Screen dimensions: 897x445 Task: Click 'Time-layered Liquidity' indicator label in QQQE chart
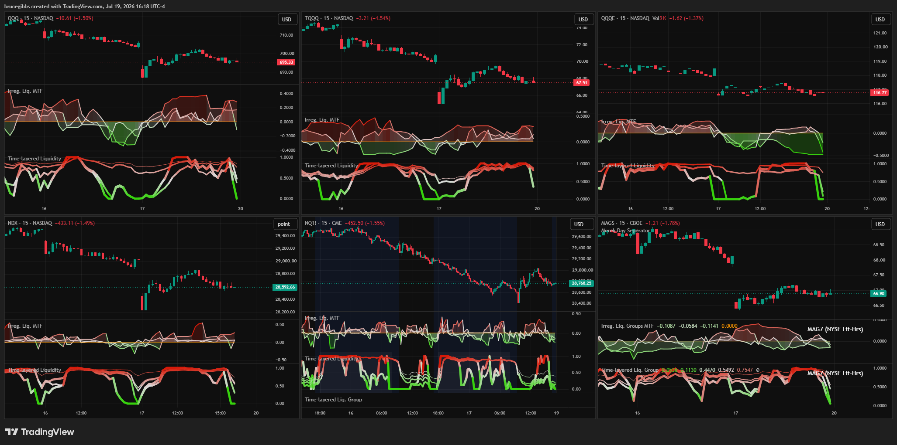pyautogui.click(x=628, y=166)
